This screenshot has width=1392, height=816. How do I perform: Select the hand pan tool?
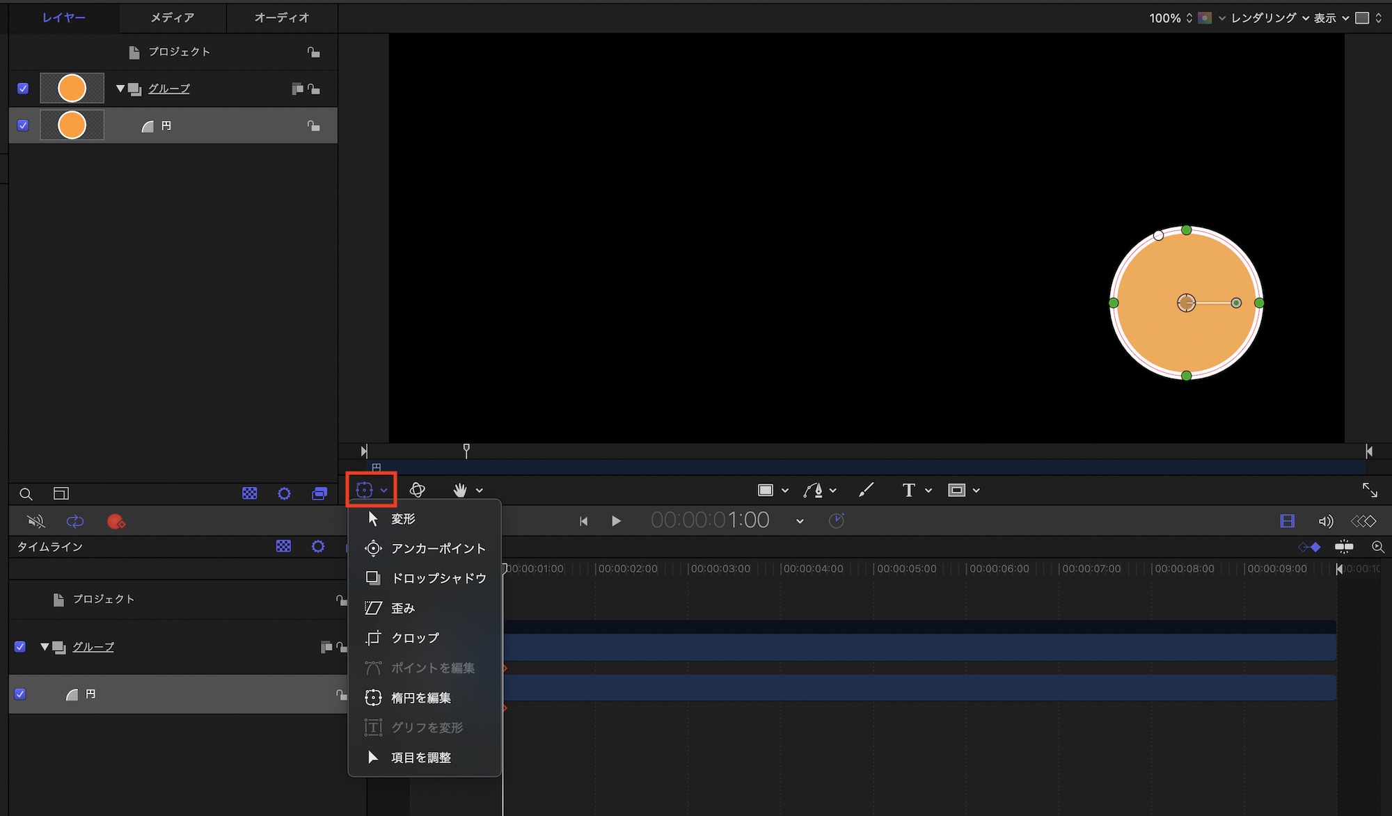[459, 490]
